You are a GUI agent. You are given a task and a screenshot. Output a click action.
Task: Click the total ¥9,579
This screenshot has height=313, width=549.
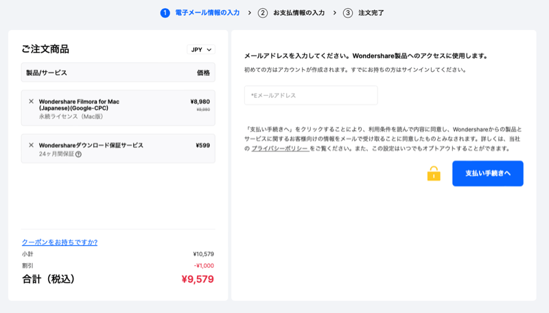pos(198,279)
